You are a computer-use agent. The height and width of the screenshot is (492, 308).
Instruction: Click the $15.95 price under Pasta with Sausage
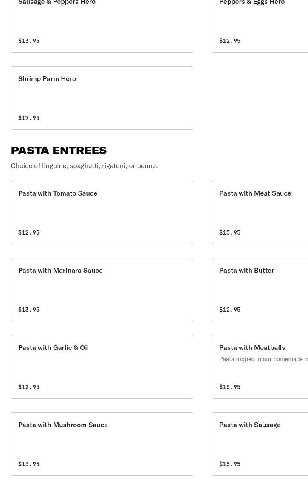tap(230, 464)
